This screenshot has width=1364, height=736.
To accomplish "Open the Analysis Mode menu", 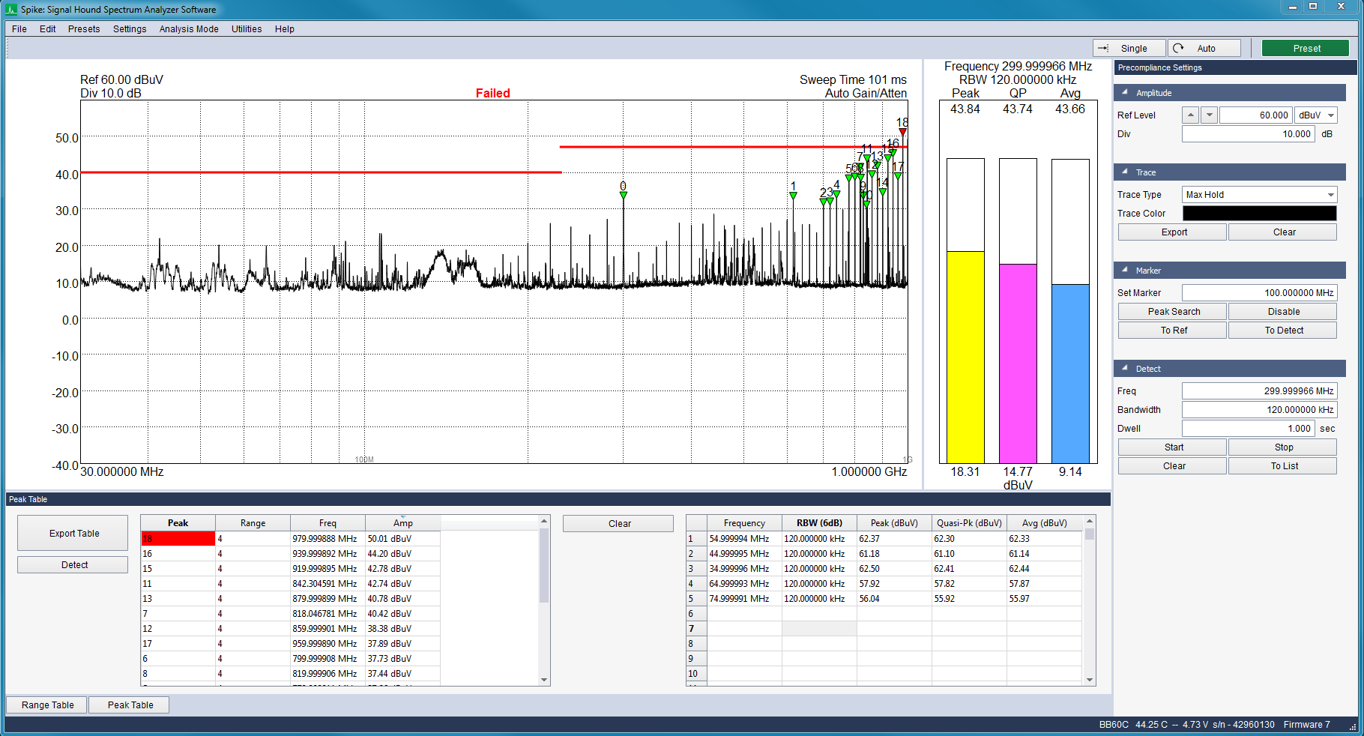I will pyautogui.click(x=188, y=29).
